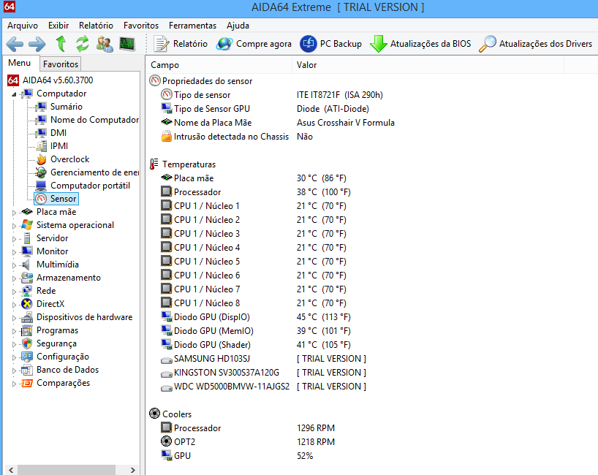Go forward with the blue right arrow
This screenshot has height=475, width=598.
click(37, 44)
